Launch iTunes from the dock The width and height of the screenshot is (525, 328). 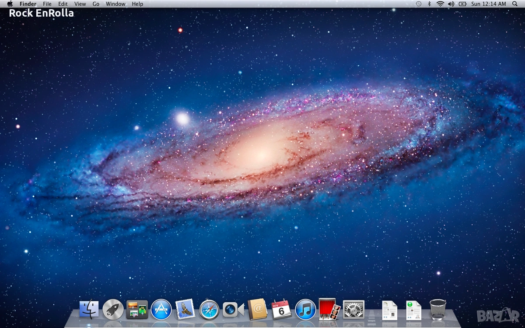pos(305,310)
